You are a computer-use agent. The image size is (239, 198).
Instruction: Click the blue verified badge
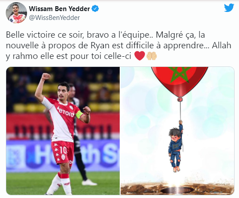pos(95,8)
